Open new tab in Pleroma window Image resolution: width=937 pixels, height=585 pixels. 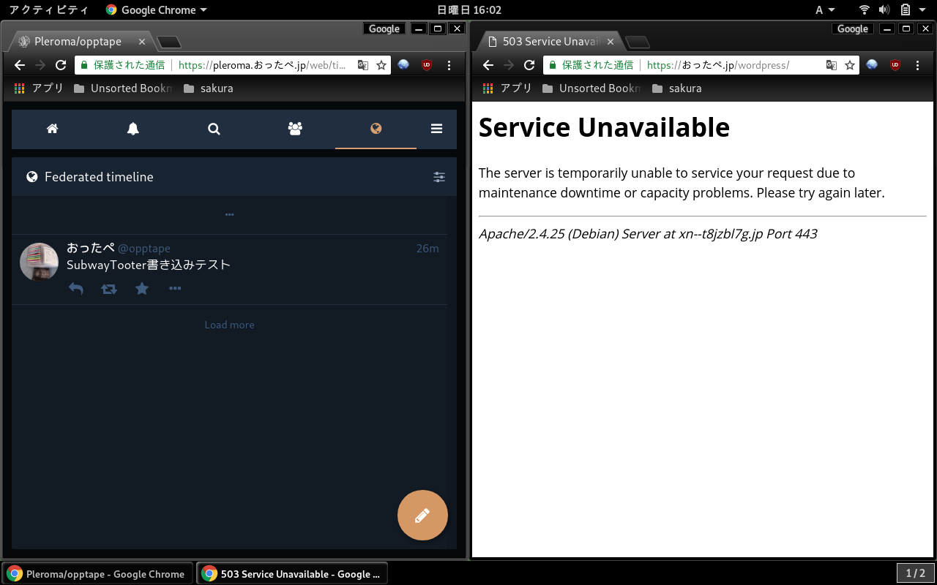point(169,42)
